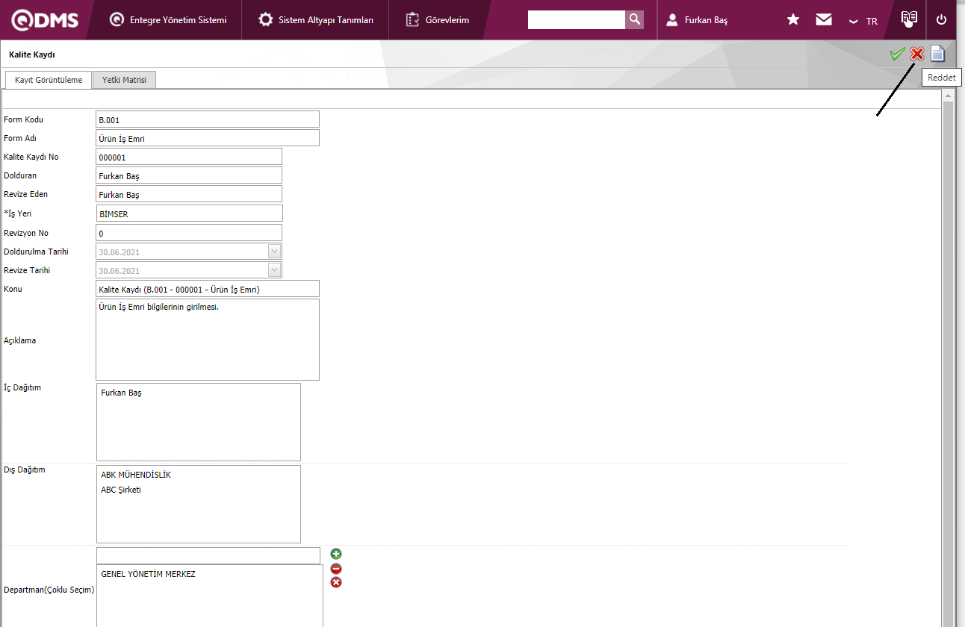Click the QDMS logo
Screen dimensions: 965x627
click(45, 20)
